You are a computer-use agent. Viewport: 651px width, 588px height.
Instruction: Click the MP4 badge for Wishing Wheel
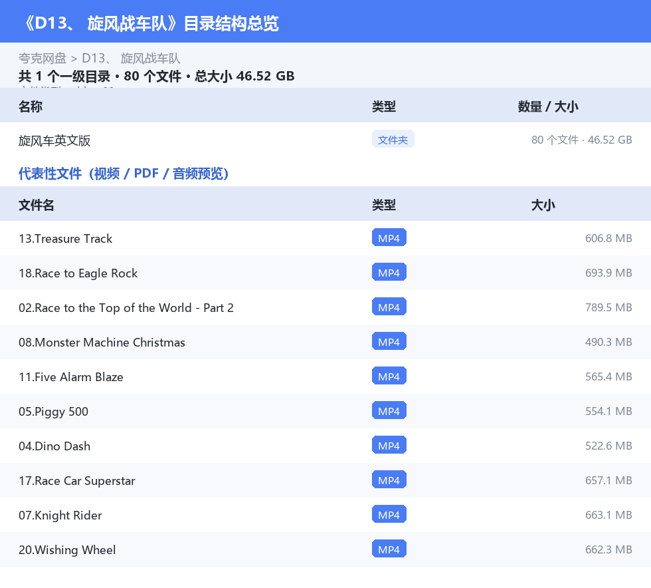pyautogui.click(x=389, y=549)
